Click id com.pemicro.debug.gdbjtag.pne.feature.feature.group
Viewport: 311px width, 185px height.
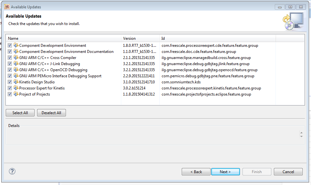coord(208,76)
